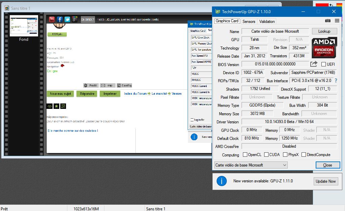Click the YouTube icon in the forum screenshot

tap(52, 19)
